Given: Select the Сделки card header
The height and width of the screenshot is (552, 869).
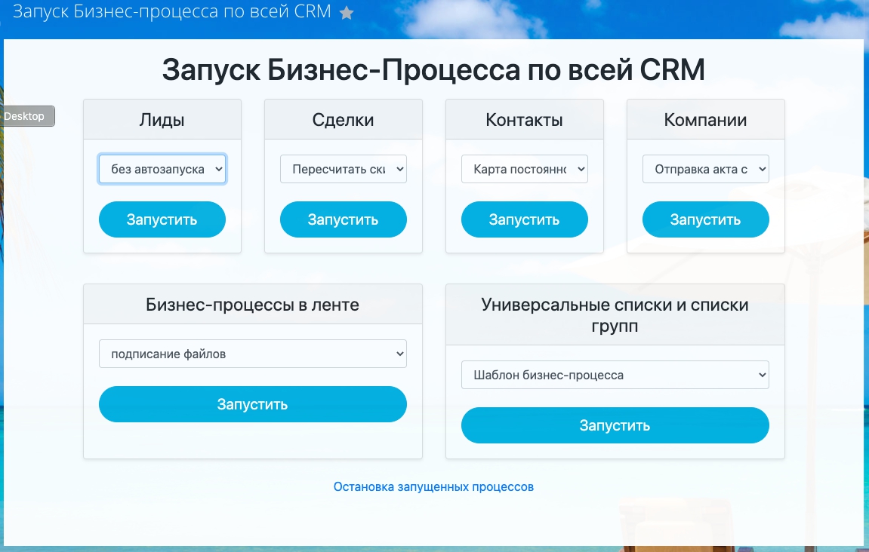Looking at the screenshot, I should (x=343, y=120).
